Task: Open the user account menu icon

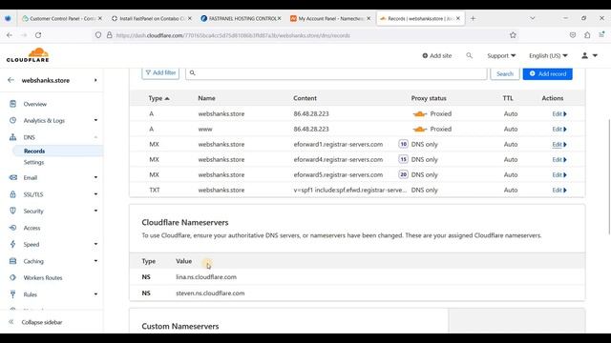Action: point(589,55)
